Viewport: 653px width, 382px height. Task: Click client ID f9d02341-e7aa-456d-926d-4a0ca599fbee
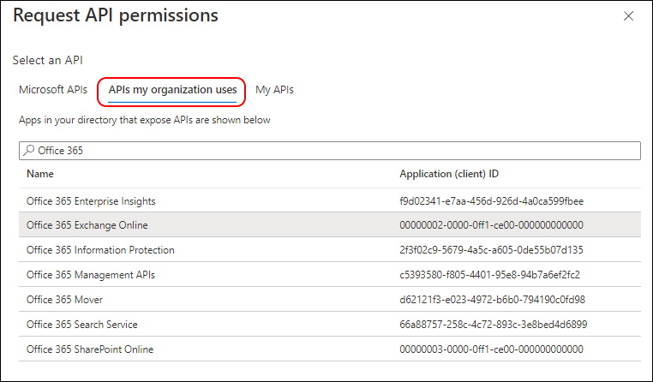tap(491, 201)
